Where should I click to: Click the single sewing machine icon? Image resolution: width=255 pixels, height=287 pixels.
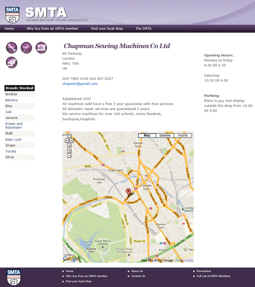pos(41,48)
